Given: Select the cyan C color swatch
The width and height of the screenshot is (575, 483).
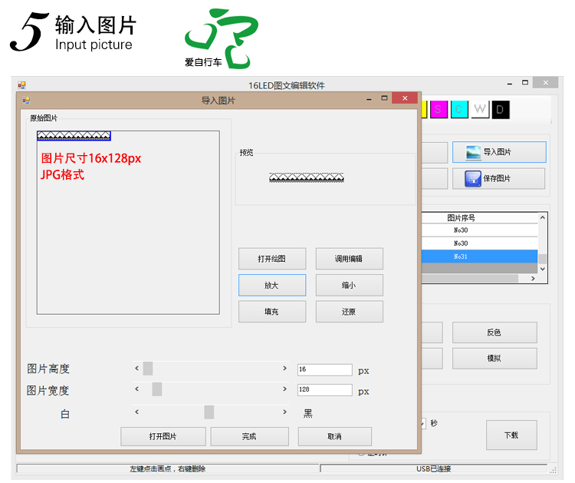Looking at the screenshot, I should (x=459, y=109).
